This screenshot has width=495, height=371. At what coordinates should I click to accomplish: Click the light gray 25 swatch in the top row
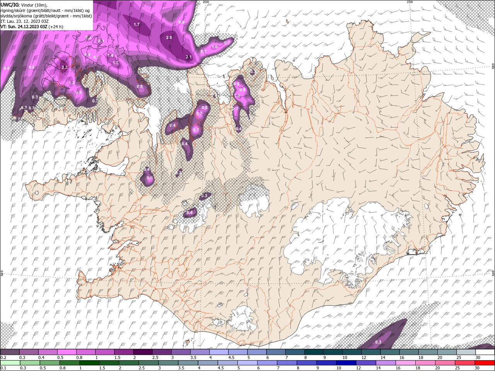tap(466, 352)
